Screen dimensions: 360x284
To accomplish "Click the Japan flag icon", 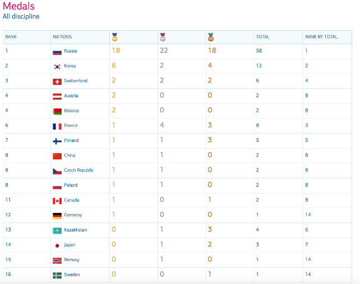I will pos(57,245).
